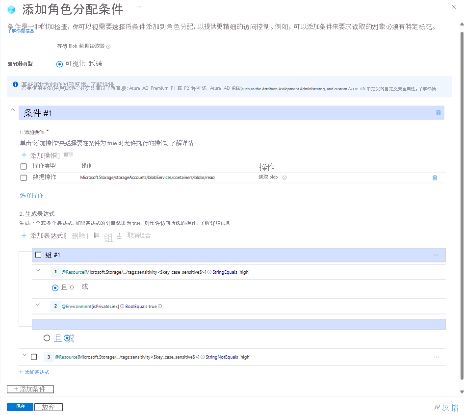Screen dimensions: 464x415
Task: Click the 组 grouping icon in expression toolbar
Action: 97,236
